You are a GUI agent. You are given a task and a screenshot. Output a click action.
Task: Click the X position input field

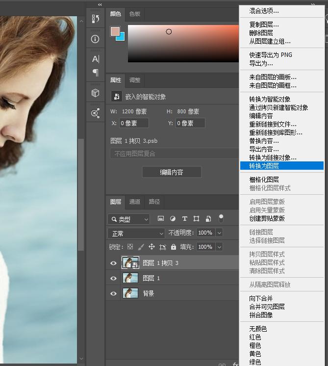(x=134, y=123)
